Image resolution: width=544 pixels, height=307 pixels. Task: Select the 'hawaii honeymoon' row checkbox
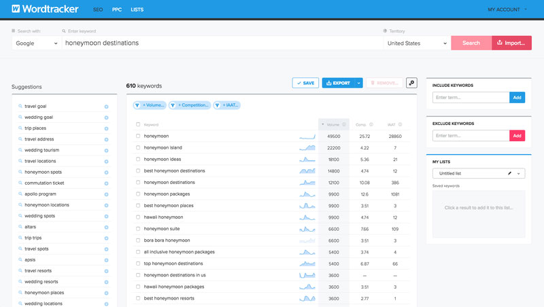click(x=138, y=217)
